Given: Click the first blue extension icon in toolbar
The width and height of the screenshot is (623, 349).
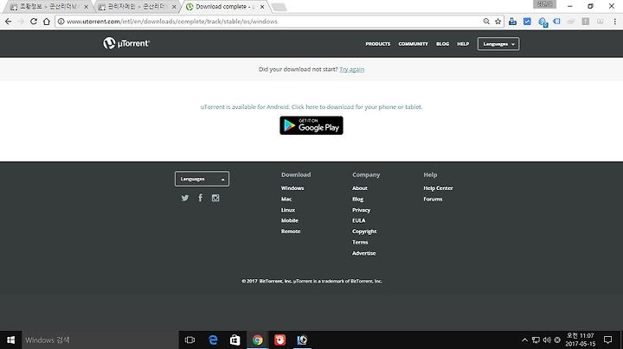Looking at the screenshot, I should pyautogui.click(x=512, y=22).
